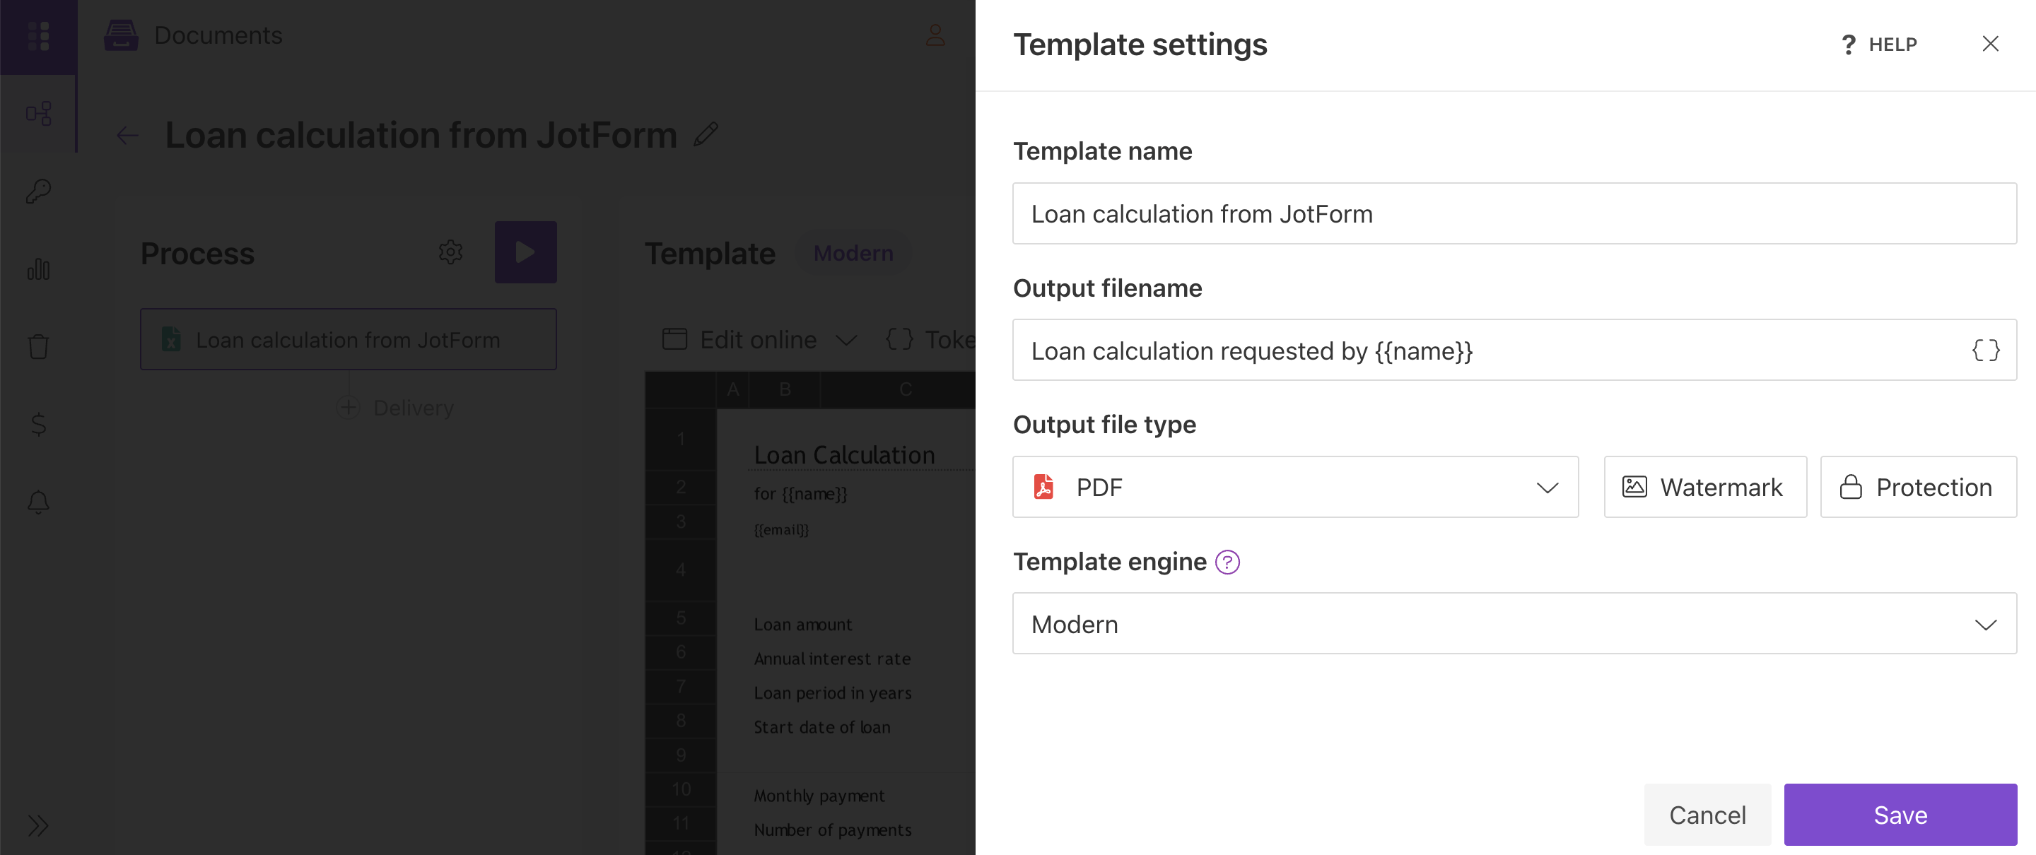Screen dimensions: 2036x855
Task: Click the Loan period in years cell
Action: pos(832,693)
